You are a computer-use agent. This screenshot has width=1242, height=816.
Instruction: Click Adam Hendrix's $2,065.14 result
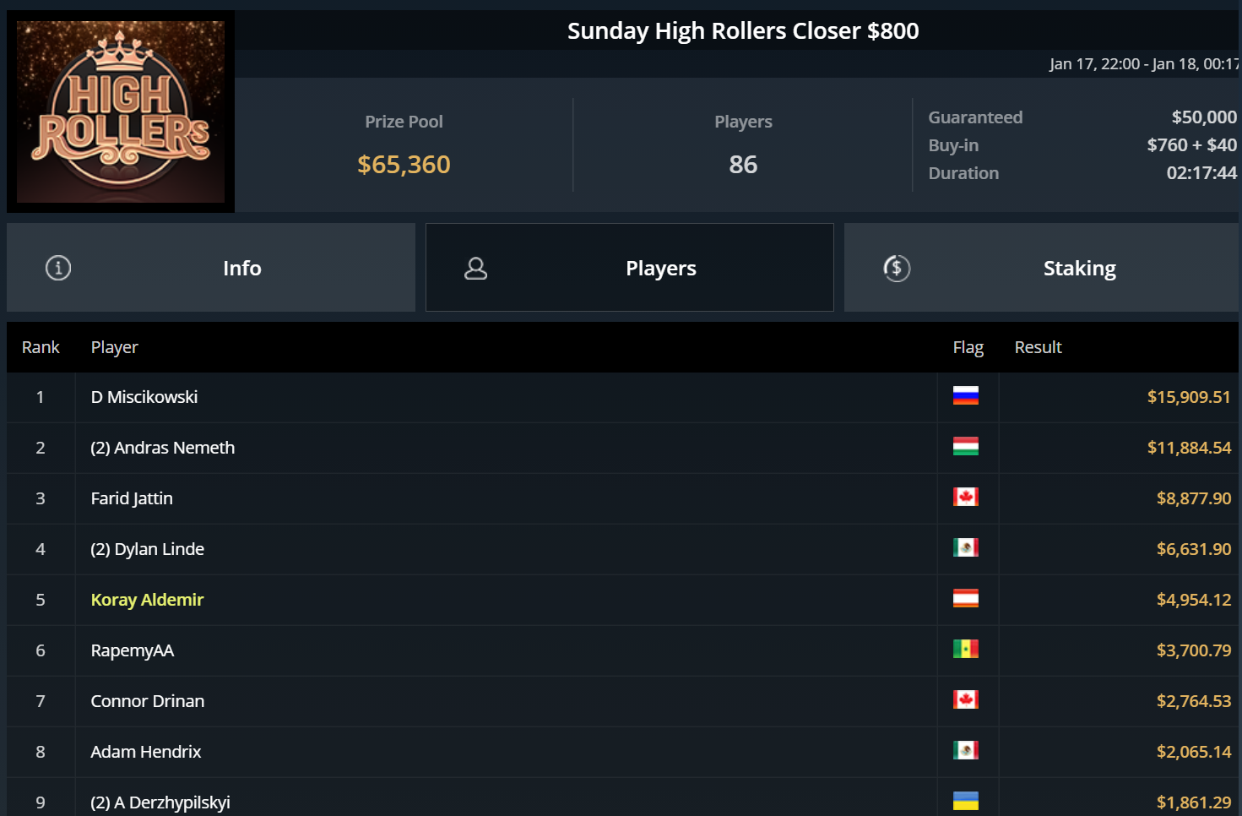(1193, 752)
